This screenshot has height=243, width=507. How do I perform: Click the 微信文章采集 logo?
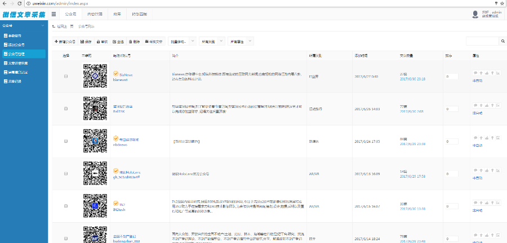pyautogui.click(x=24, y=15)
